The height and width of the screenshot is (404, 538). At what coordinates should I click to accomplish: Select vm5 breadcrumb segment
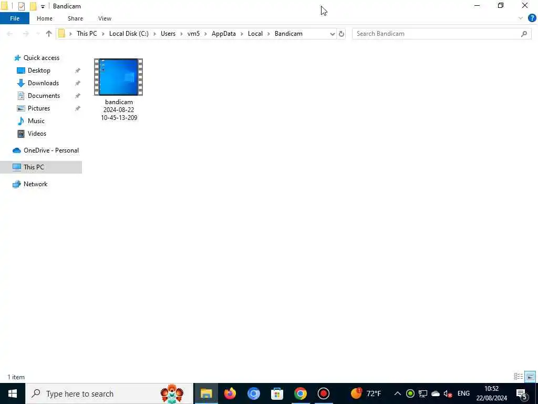tap(193, 34)
